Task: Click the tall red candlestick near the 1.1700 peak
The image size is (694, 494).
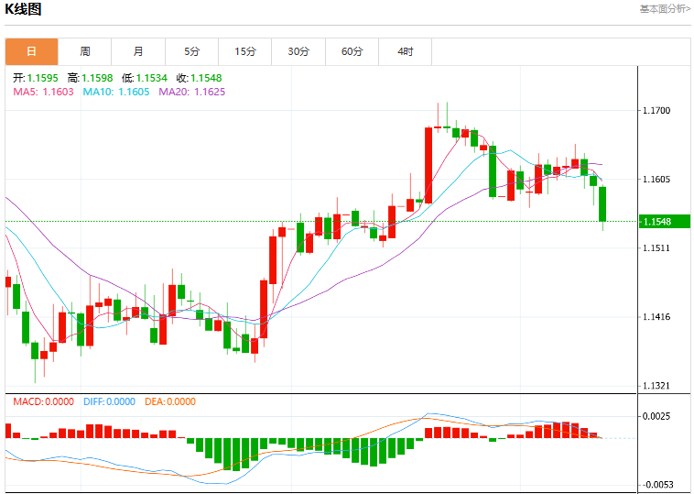Action: click(428, 165)
